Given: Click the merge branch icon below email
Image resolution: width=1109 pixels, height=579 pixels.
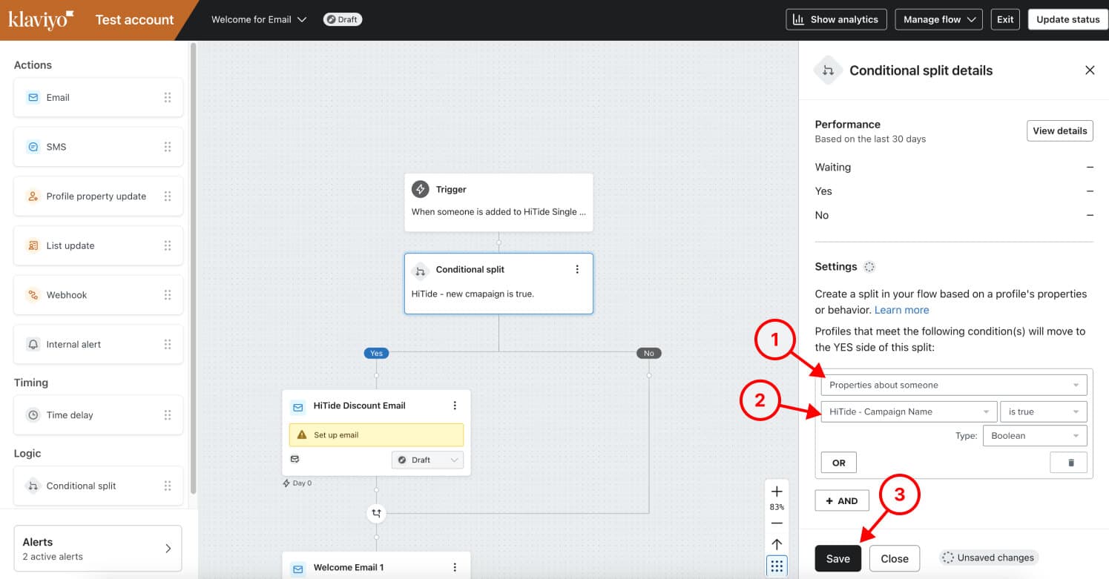Looking at the screenshot, I should point(376,513).
